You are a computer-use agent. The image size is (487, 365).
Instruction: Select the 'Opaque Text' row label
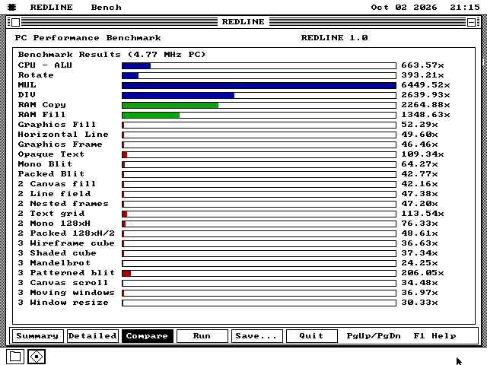tap(51, 154)
